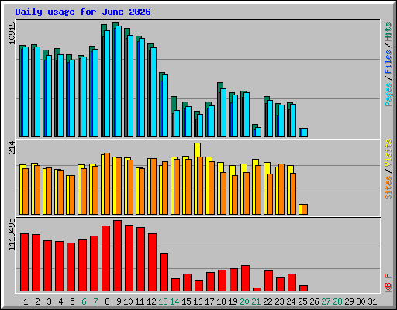Select day 26 on the x-axis
397x310 pixels.
(x=314, y=301)
